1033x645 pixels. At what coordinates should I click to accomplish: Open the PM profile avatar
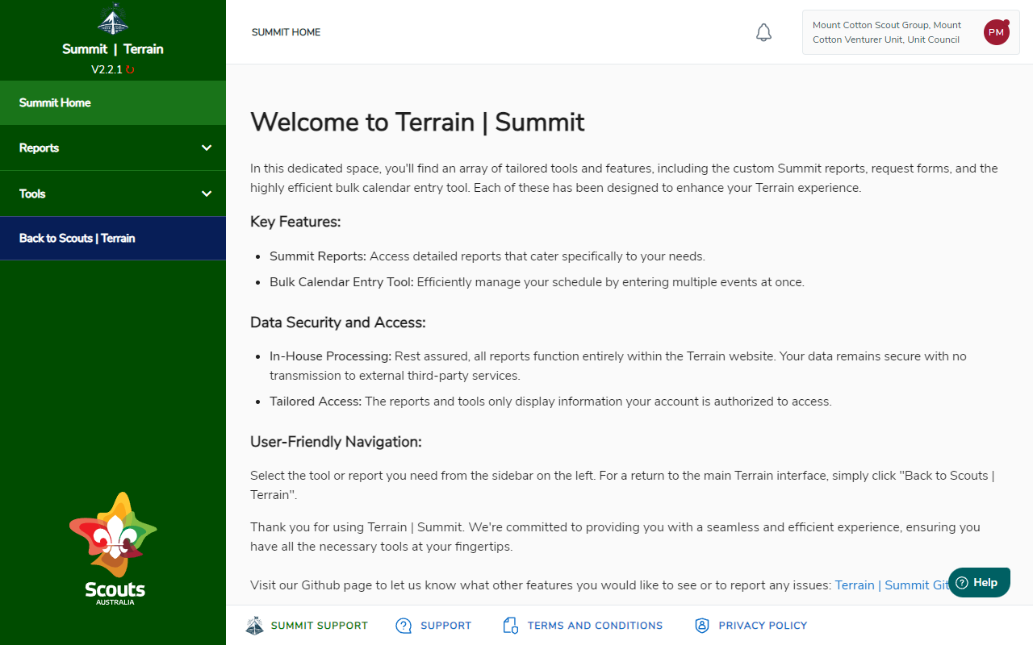pos(996,32)
